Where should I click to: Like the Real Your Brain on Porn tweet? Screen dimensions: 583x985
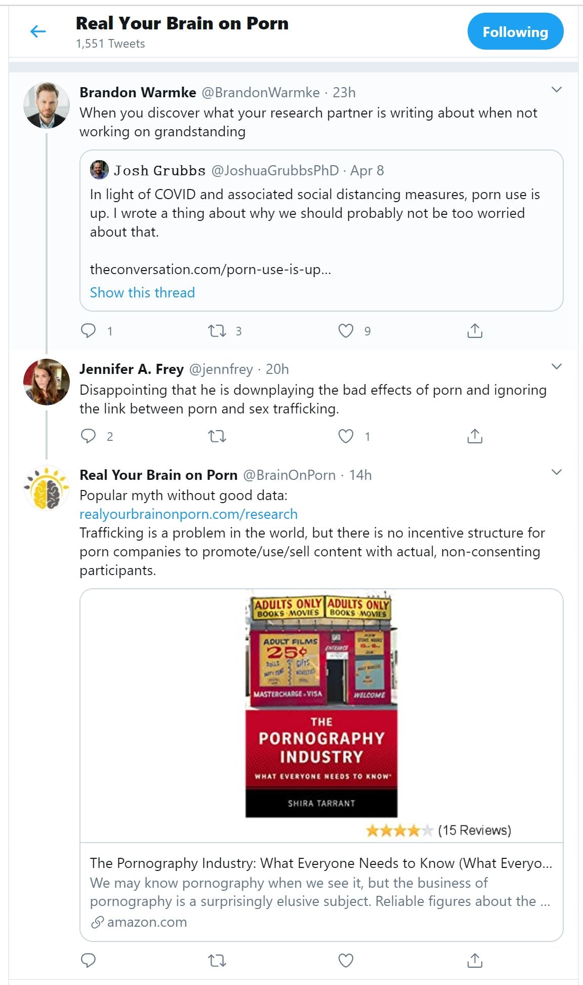tap(346, 960)
